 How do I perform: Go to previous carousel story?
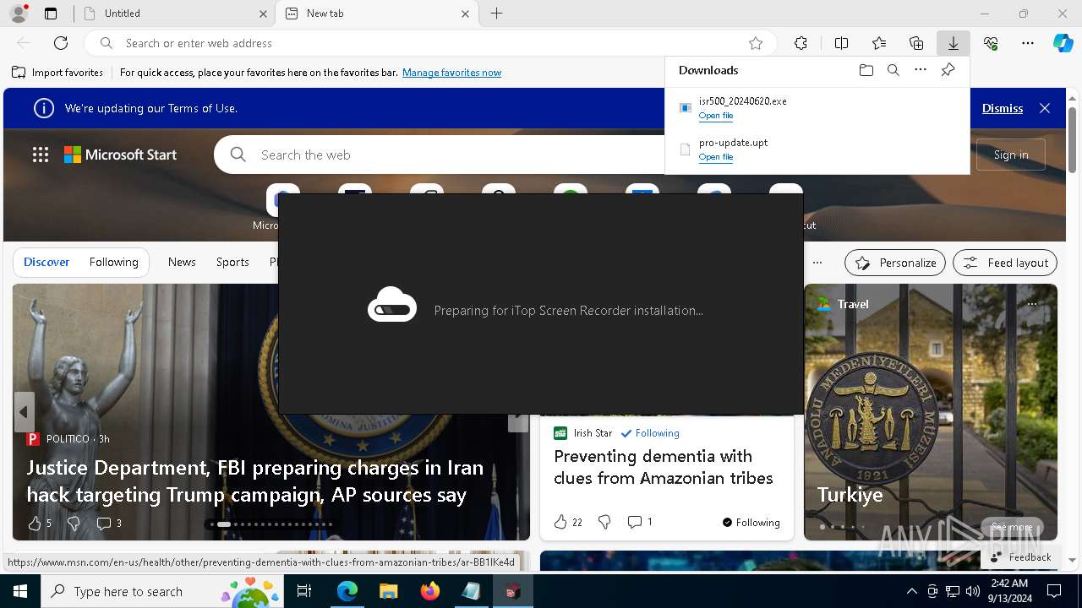pos(24,412)
